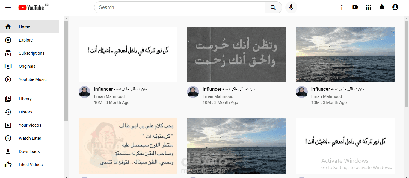Click the History icon in the sidebar

click(8, 112)
